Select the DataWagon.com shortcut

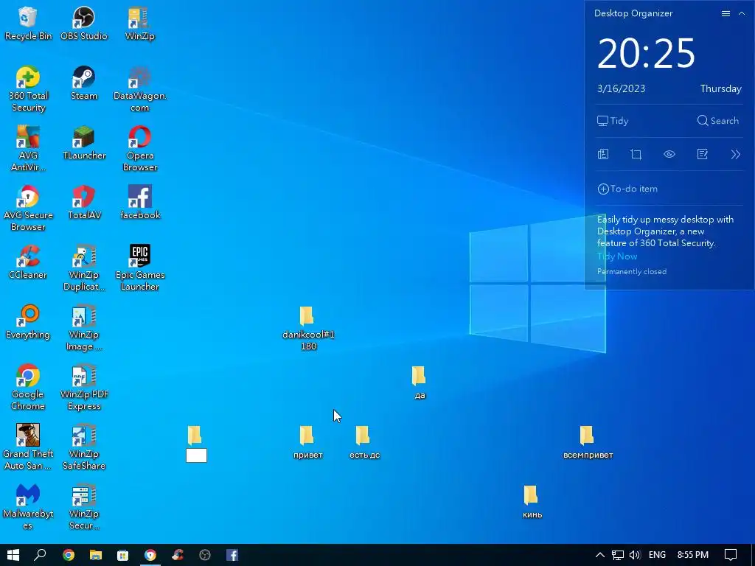139,89
